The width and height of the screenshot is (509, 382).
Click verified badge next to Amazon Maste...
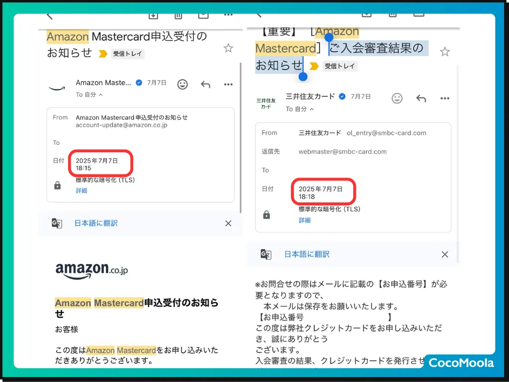pyautogui.click(x=139, y=83)
